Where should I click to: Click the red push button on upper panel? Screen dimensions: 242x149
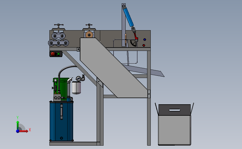(144, 45)
